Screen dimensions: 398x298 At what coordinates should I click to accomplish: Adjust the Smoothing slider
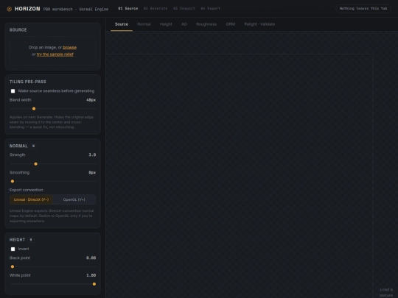click(53, 181)
